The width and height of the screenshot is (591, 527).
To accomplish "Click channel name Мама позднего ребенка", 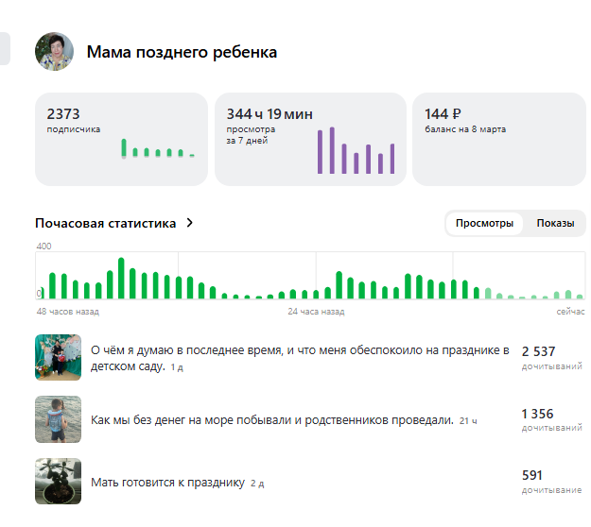I will 182,52.
